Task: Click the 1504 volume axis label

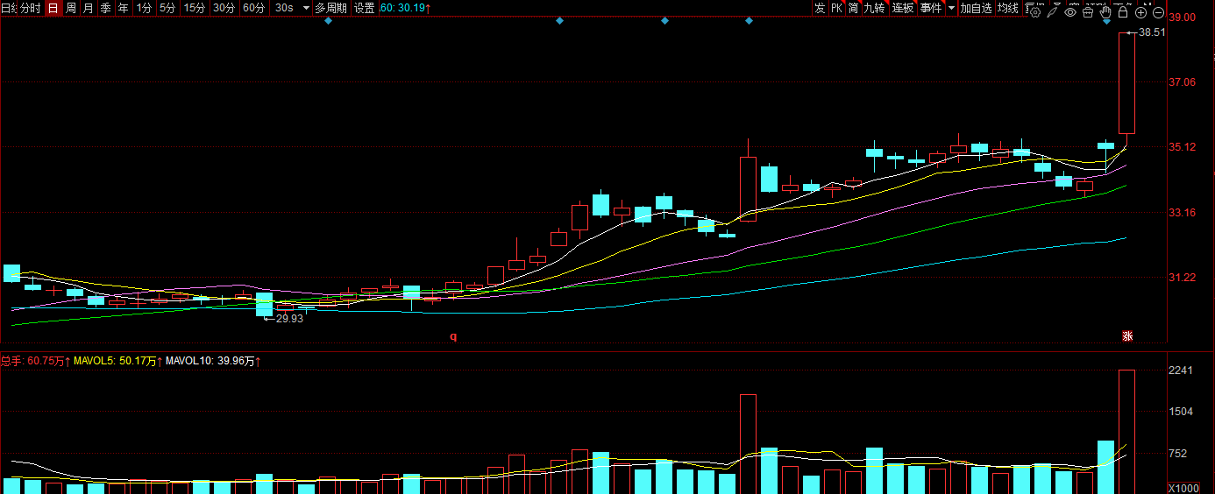Action: (x=1181, y=412)
